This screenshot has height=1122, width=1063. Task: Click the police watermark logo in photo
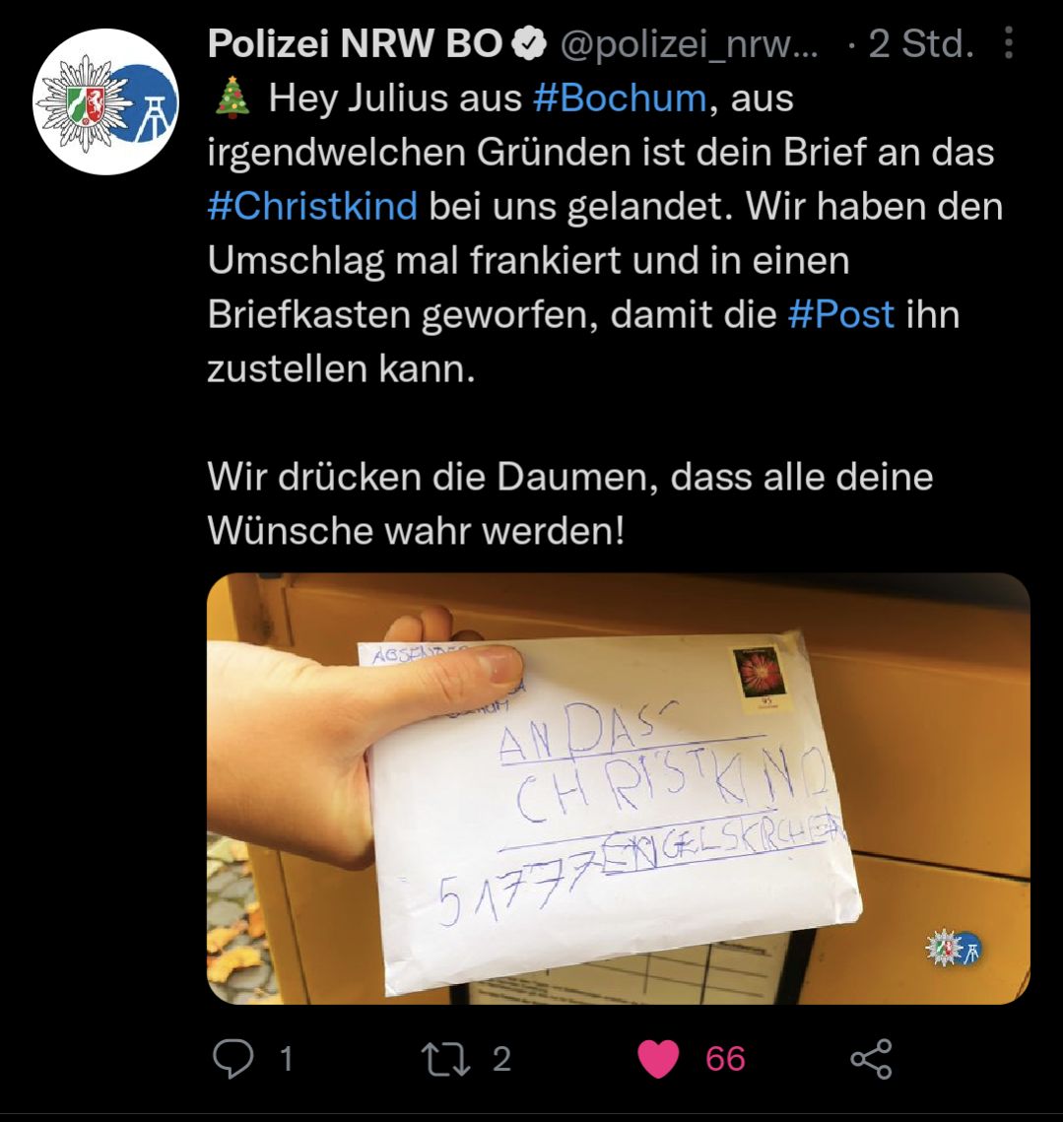click(954, 948)
